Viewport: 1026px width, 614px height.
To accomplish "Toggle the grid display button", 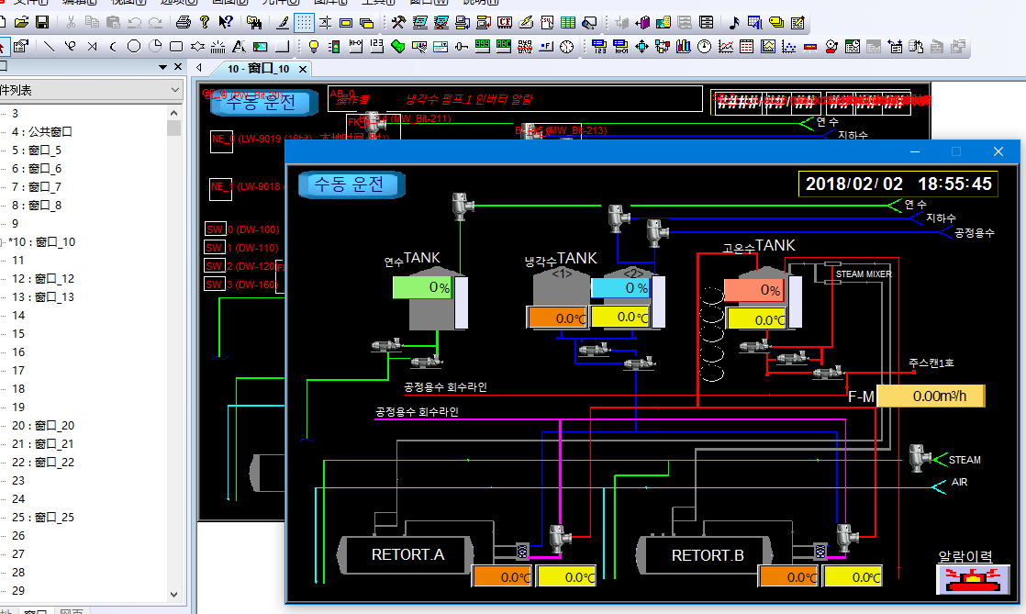I will click(304, 22).
